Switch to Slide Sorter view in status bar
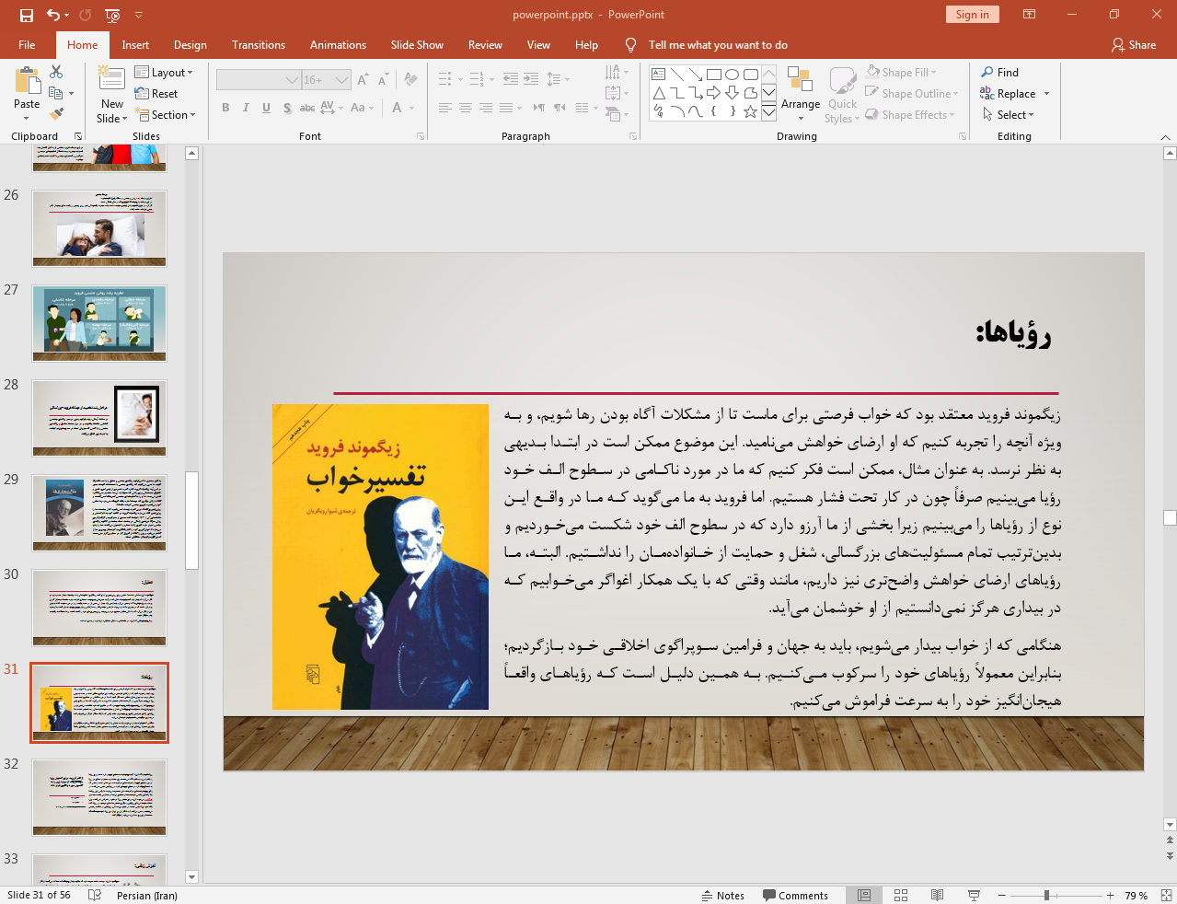 [901, 895]
